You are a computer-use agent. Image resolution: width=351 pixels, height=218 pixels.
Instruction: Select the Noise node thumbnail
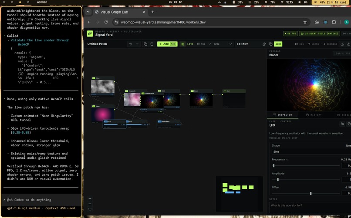[103, 87]
